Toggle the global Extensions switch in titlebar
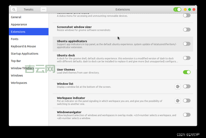Viewport: 206px width, 138px height. coord(177,9)
